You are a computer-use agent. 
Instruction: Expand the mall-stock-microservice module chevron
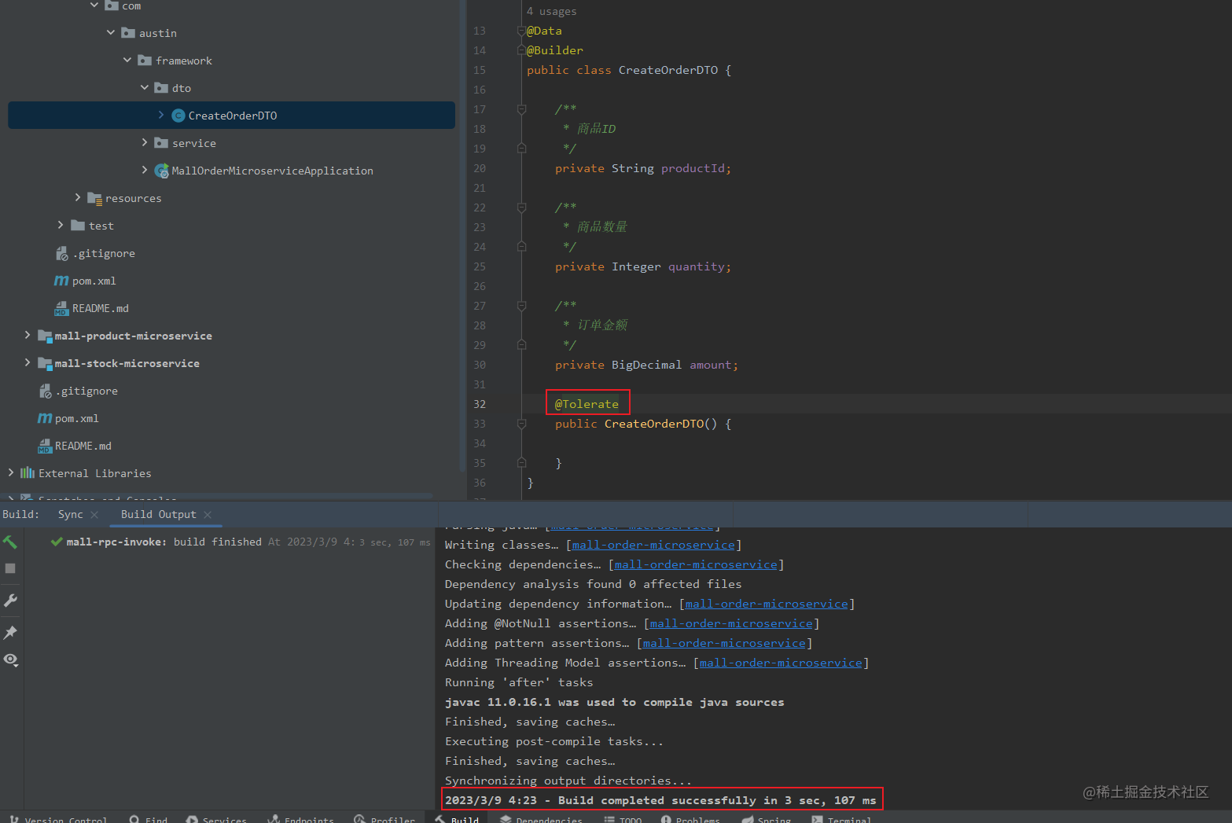(x=28, y=362)
